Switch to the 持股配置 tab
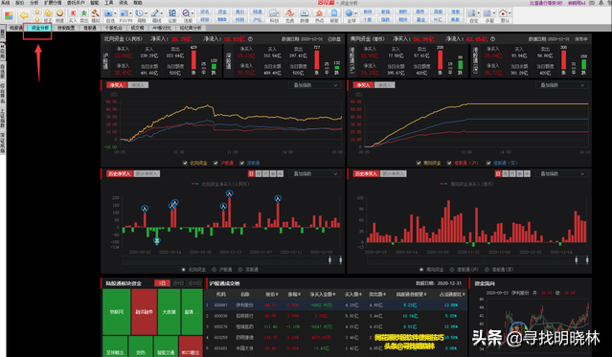 pos(66,28)
